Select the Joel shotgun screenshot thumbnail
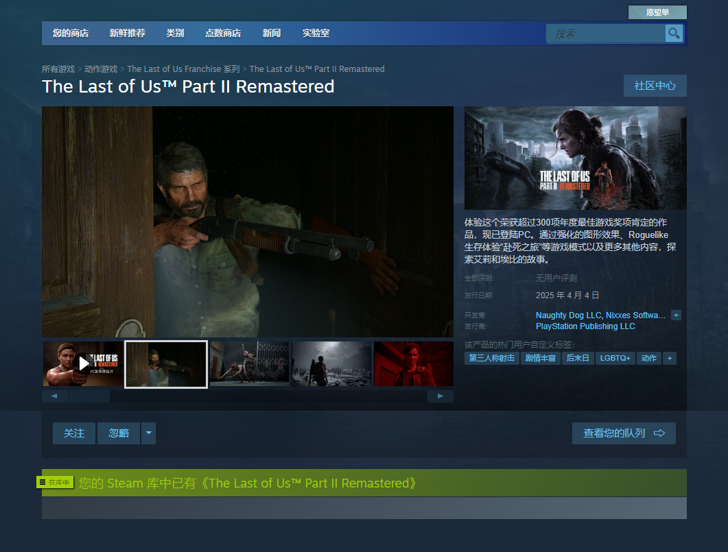Viewport: 728px width, 552px height. coord(166,364)
